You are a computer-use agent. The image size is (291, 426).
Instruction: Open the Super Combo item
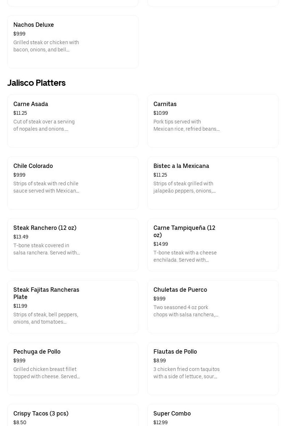coord(172,414)
